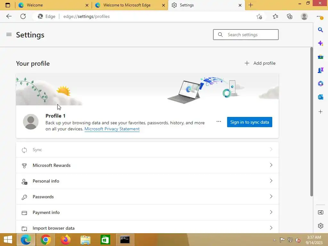Add this page to favorites star
Viewport: 328px width, 246px height.
pyautogui.click(x=259, y=17)
